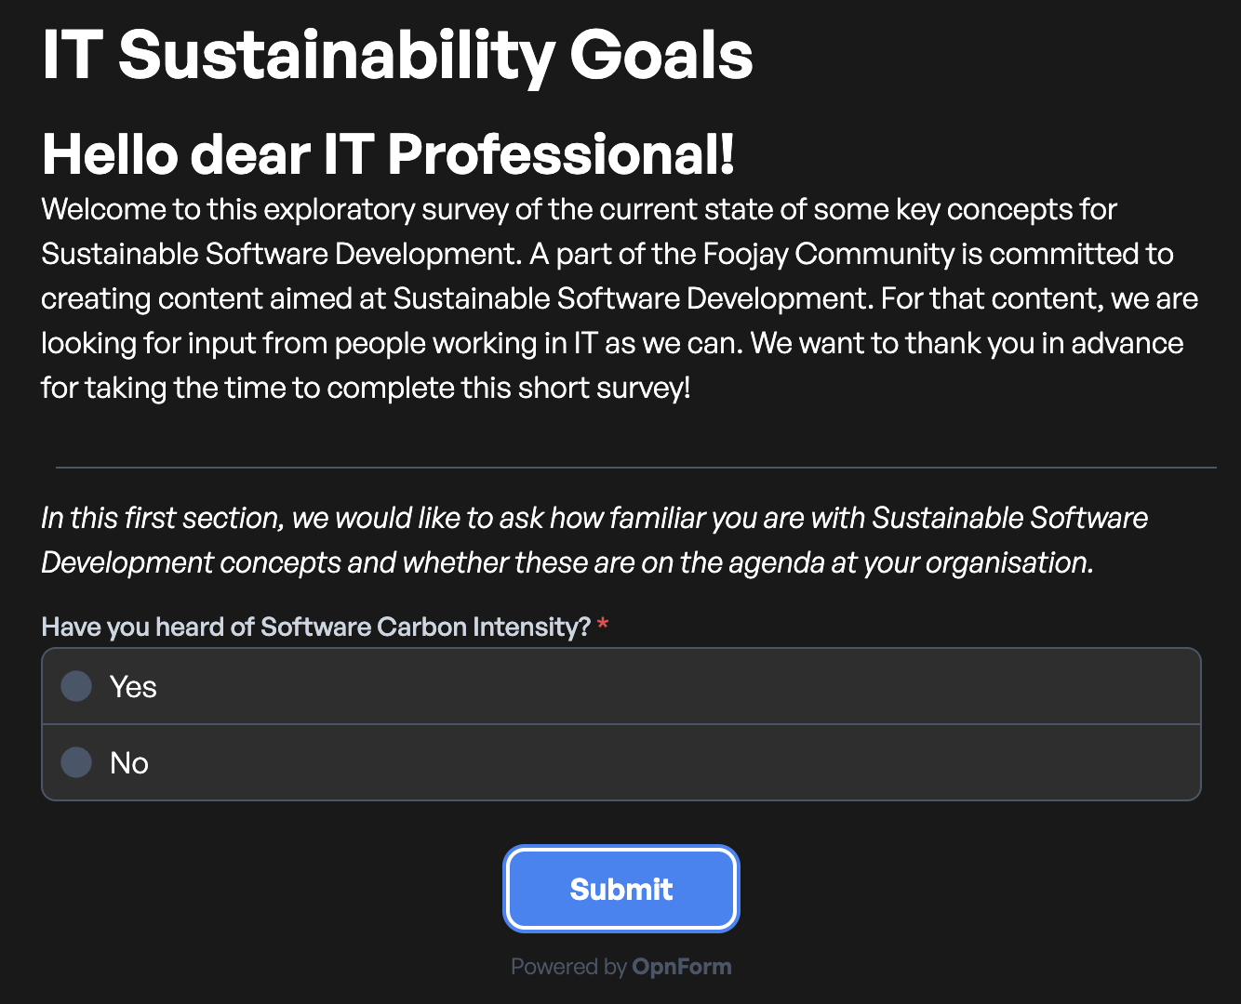
Task: Click the blue Submit button
Action: 621,889
